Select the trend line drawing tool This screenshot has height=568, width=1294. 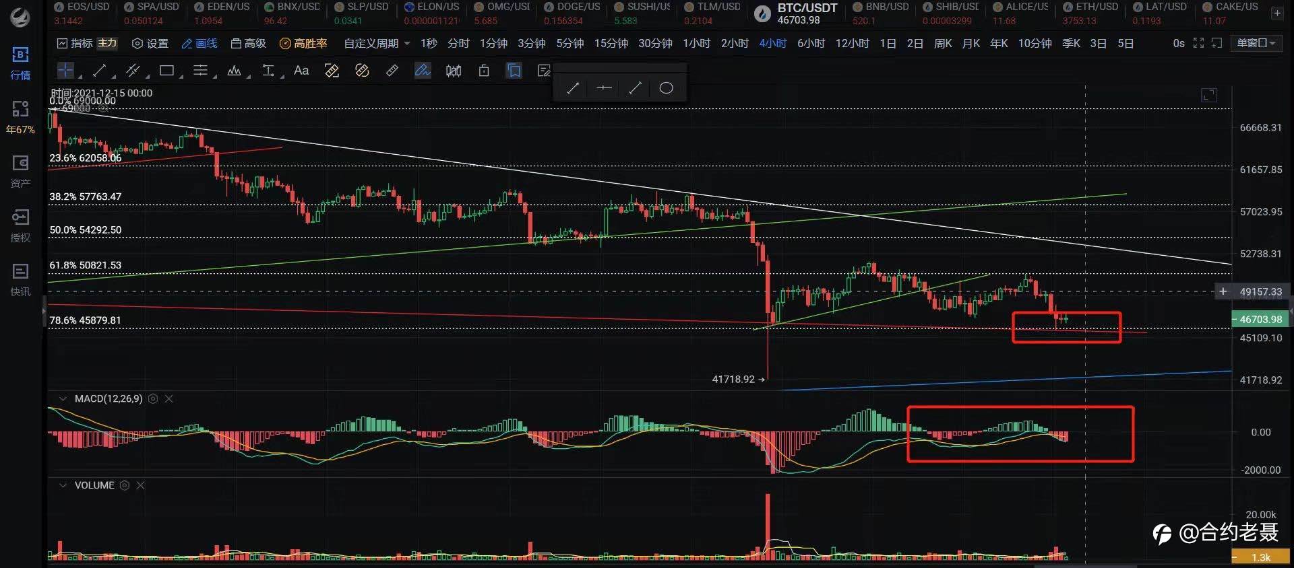click(x=99, y=70)
